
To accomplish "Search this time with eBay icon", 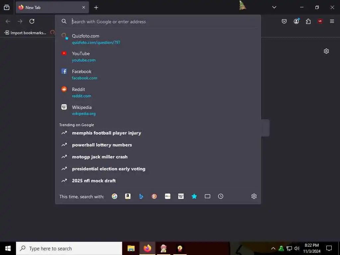I will [x=168, y=196].
